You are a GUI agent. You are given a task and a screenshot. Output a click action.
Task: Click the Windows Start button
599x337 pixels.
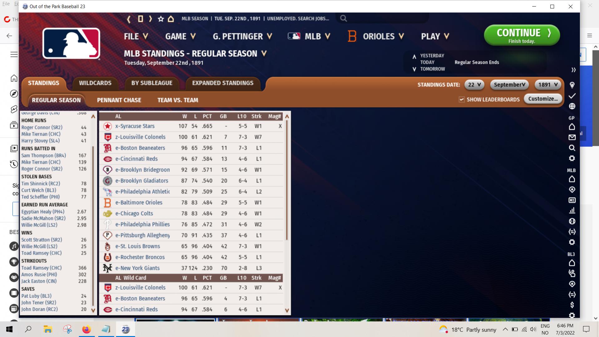9,329
